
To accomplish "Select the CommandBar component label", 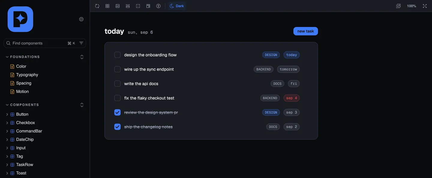I will [29, 131].
